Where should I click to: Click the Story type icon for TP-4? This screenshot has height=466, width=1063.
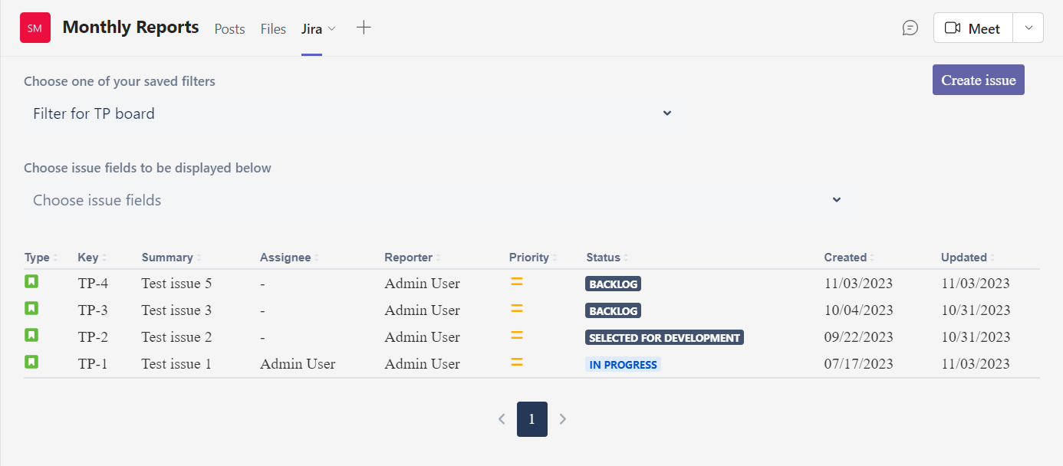(x=31, y=283)
